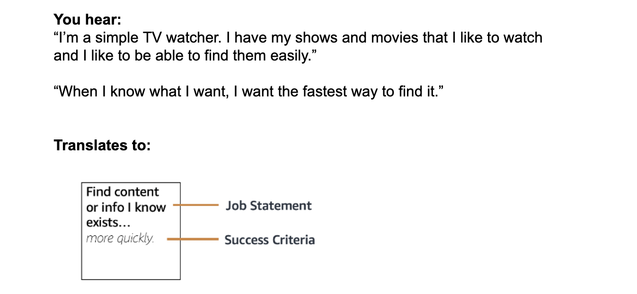Viewport: 637px width, 294px height.
Task: Click "or info I know" line in box
Action: click(x=126, y=207)
